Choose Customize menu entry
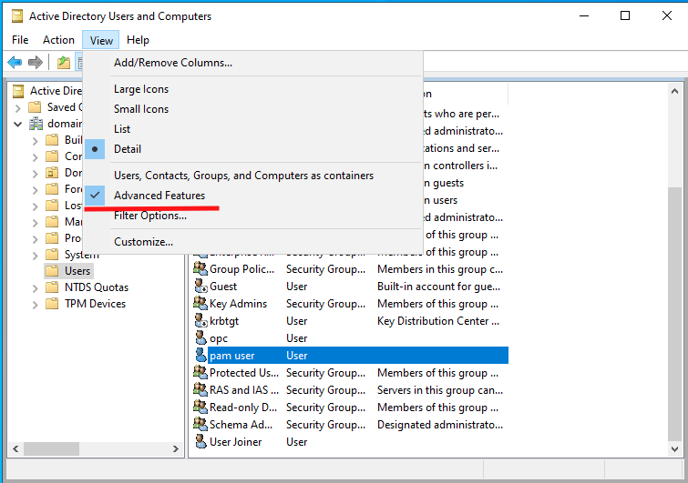Screen dimensions: 688x483 [252, 242]
